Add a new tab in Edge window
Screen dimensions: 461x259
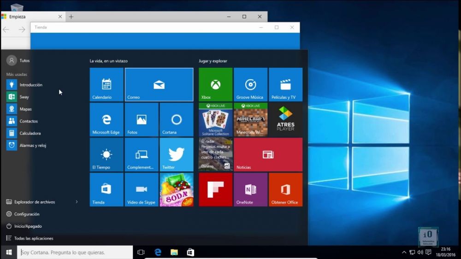(x=71, y=17)
